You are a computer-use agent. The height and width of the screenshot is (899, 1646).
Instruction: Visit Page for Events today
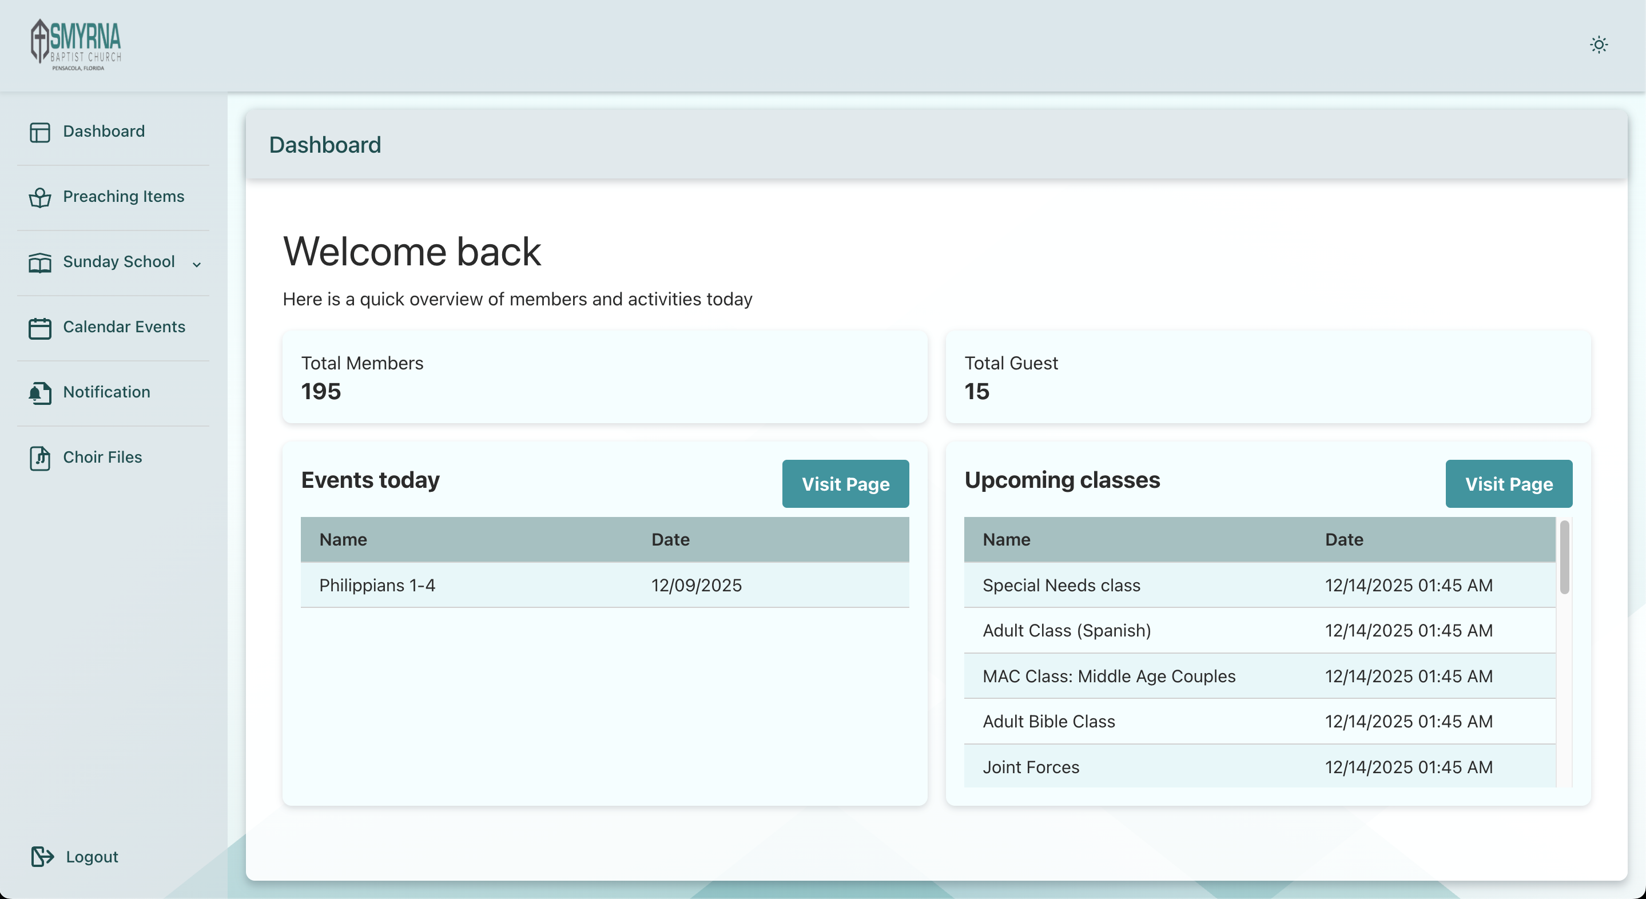tap(845, 484)
